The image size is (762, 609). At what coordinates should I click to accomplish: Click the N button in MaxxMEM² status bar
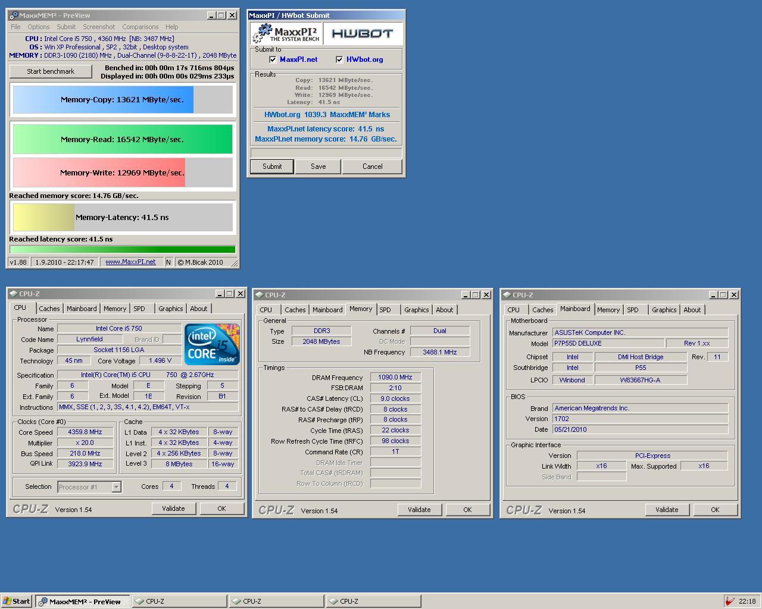coord(168,262)
